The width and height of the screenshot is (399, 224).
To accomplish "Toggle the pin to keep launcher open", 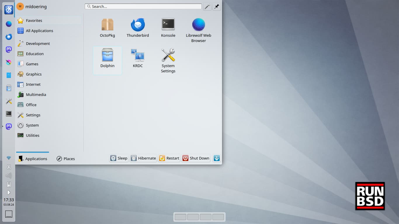I will coord(216,7).
